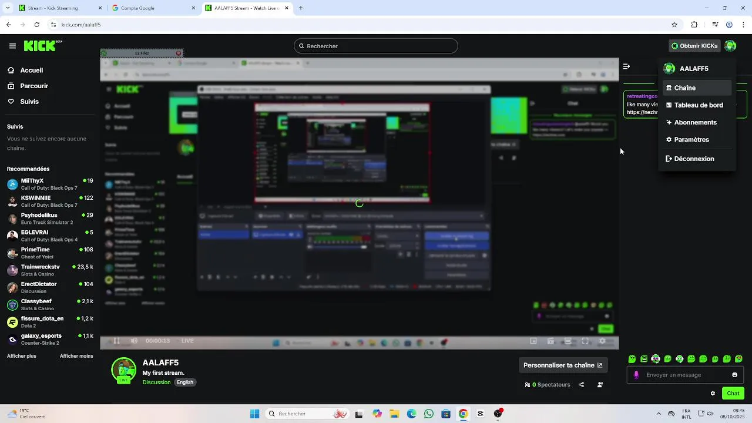
Task: Open recommended channel Trainwreckstv
Action: pyautogui.click(x=50, y=270)
